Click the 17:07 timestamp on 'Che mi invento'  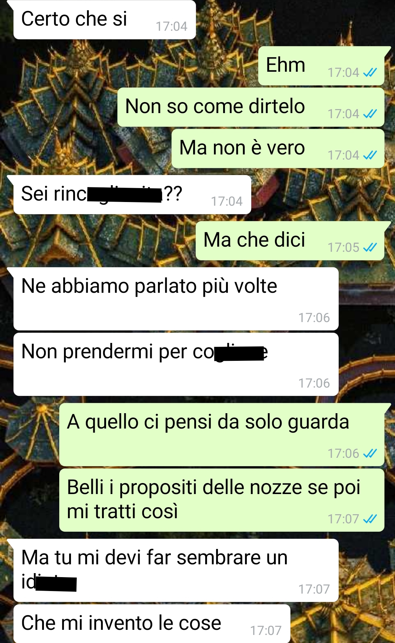point(266,631)
